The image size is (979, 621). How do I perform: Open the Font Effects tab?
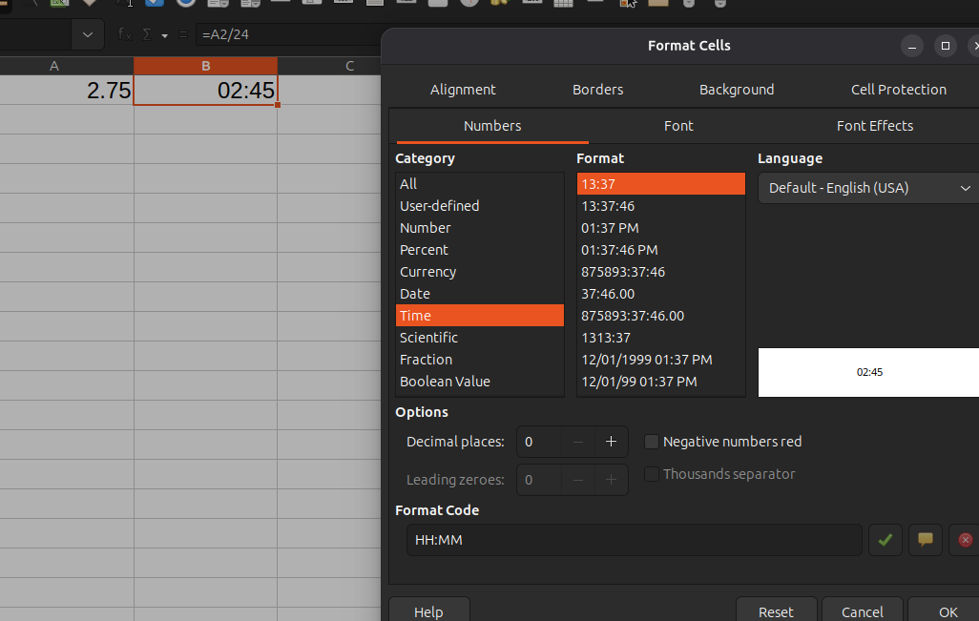point(874,126)
